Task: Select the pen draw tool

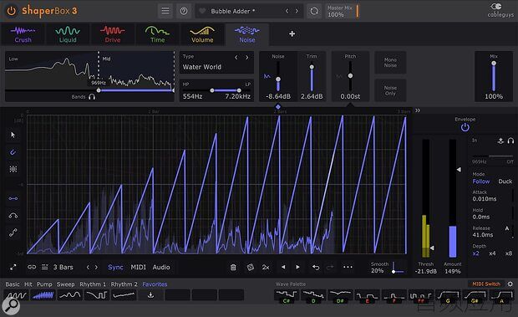Action: pos(13,152)
